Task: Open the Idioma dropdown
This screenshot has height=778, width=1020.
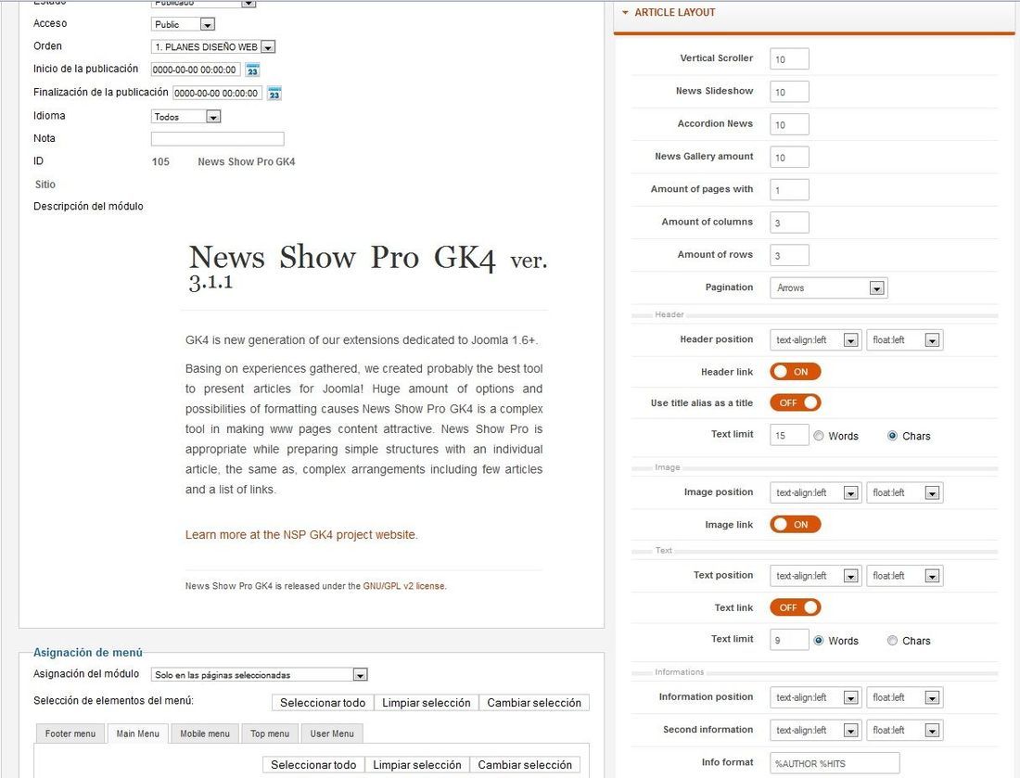Action: (x=186, y=117)
